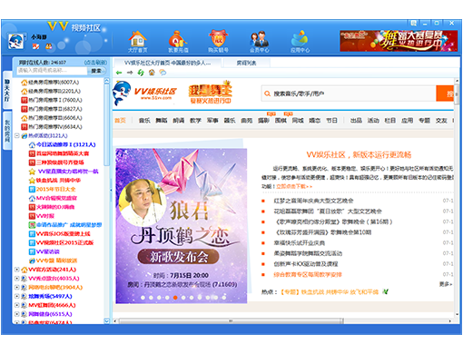Open the 购买靓号 shield icon

tap(218, 39)
